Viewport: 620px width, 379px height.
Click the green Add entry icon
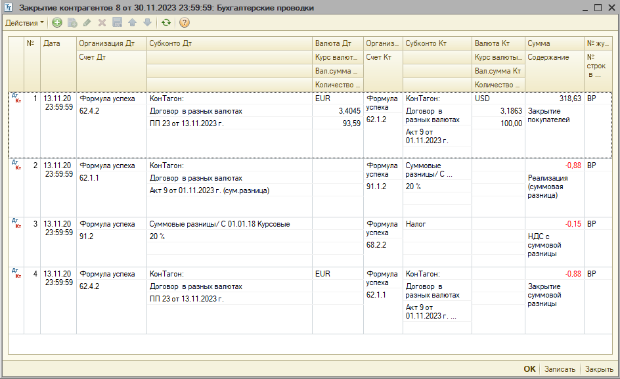click(x=57, y=22)
